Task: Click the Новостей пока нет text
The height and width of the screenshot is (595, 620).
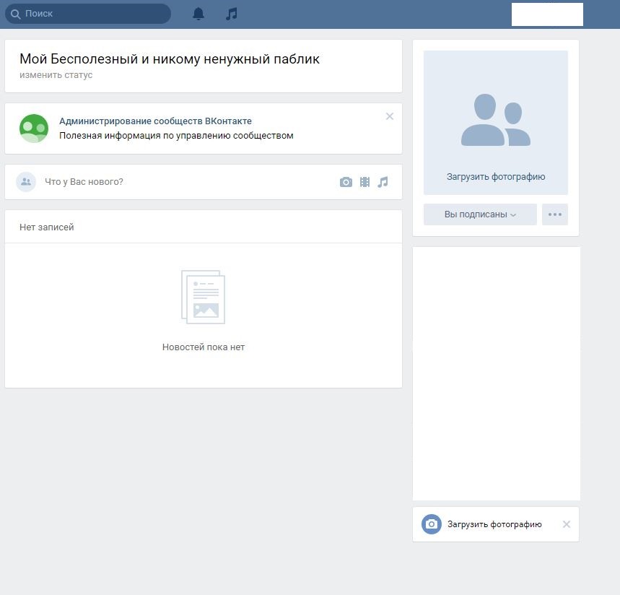Action: tap(204, 347)
